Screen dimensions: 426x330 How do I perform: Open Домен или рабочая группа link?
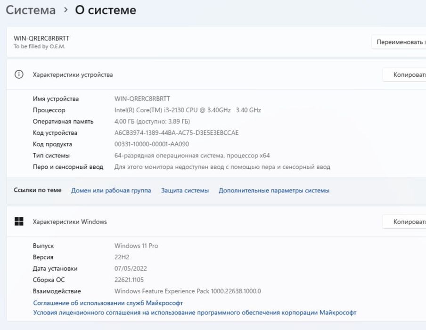click(111, 190)
